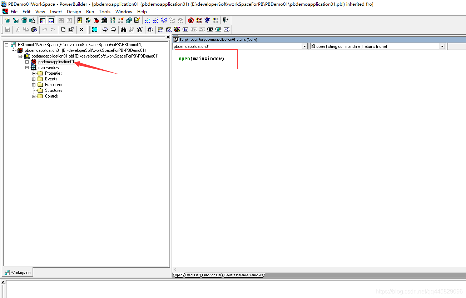Select the Workspace tab

[18, 272]
